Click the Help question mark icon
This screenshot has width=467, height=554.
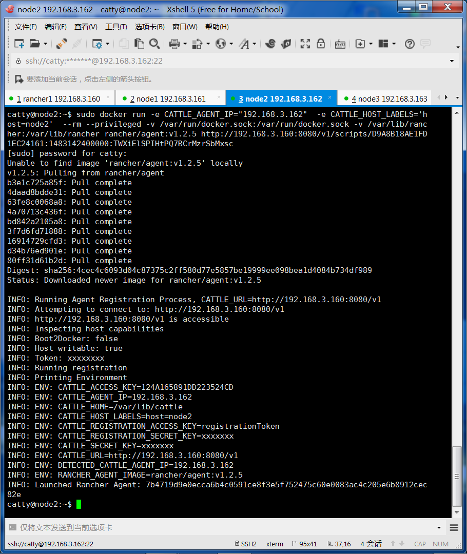410,44
